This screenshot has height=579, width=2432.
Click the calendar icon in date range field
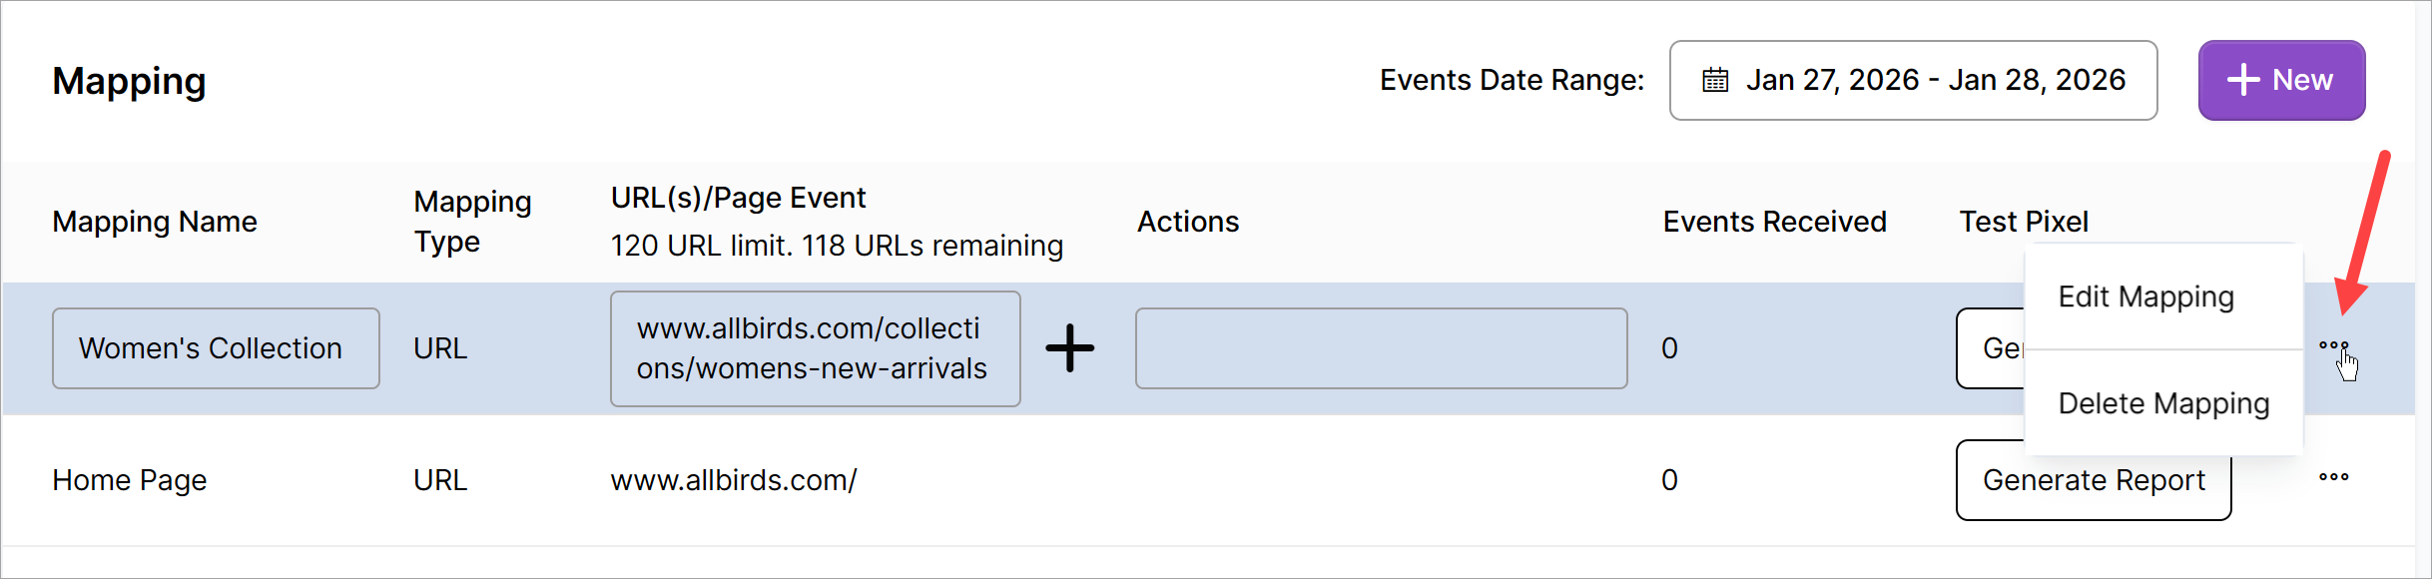tap(1715, 80)
